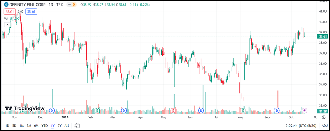The image size is (330, 131).
Task: Select the Vol indicator legend
Action: click(x=12, y=19)
